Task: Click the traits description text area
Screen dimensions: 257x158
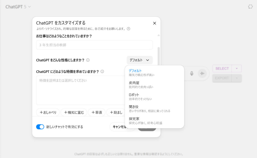Action: pyautogui.click(x=81, y=90)
